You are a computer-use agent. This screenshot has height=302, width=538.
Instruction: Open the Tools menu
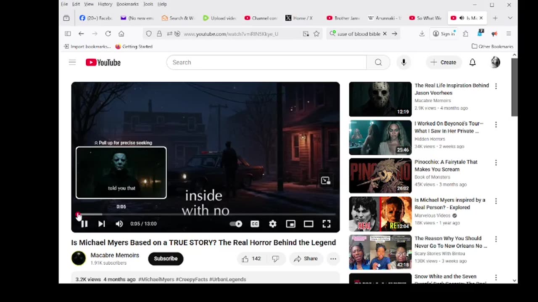pos(148,4)
